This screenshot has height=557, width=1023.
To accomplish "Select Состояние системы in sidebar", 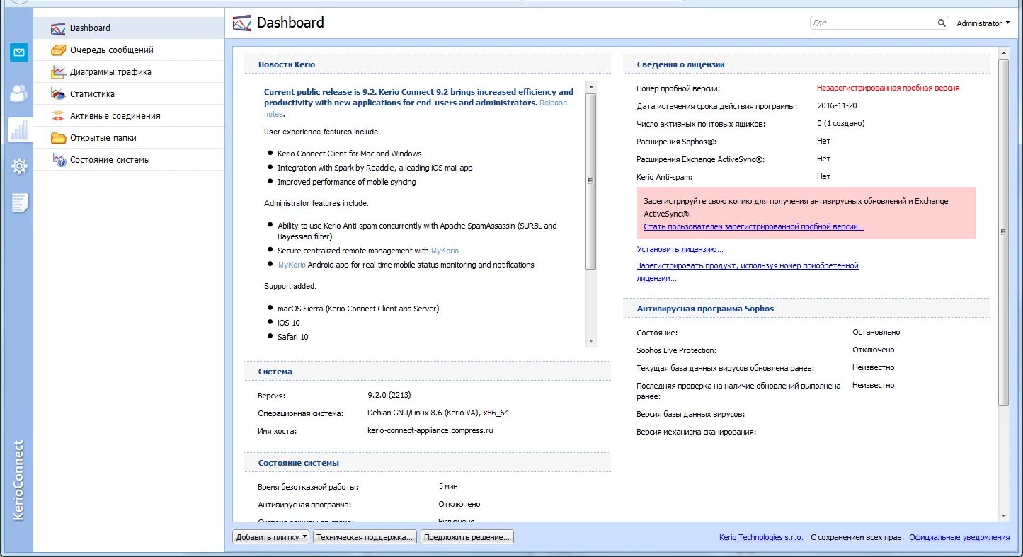I will 129,160.
